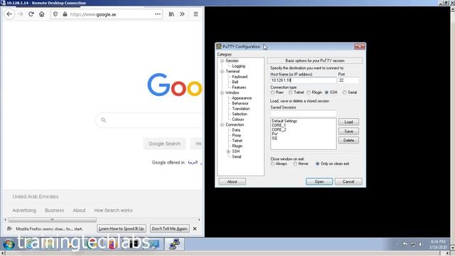Click Open to start PuTTY session
This screenshot has height=256, width=455.
tap(319, 181)
